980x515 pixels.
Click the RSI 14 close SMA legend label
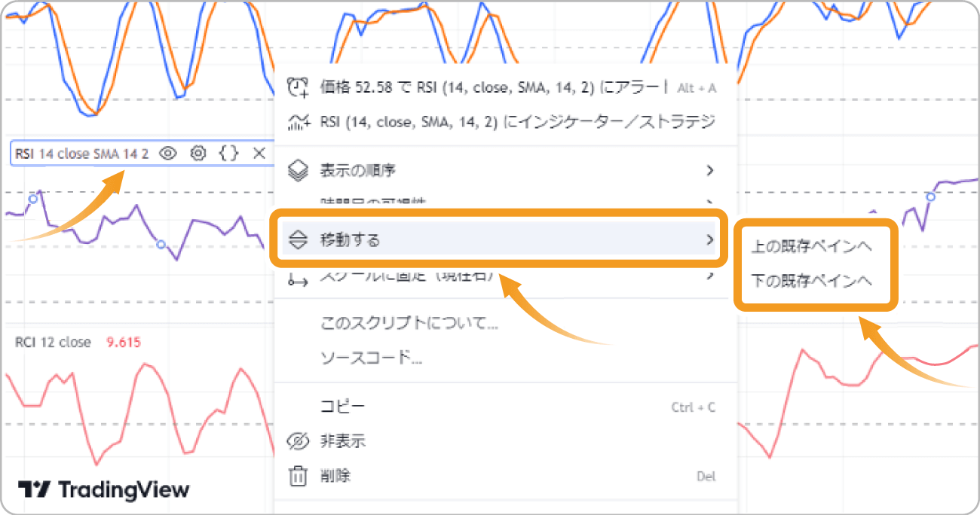pyautogui.click(x=82, y=154)
